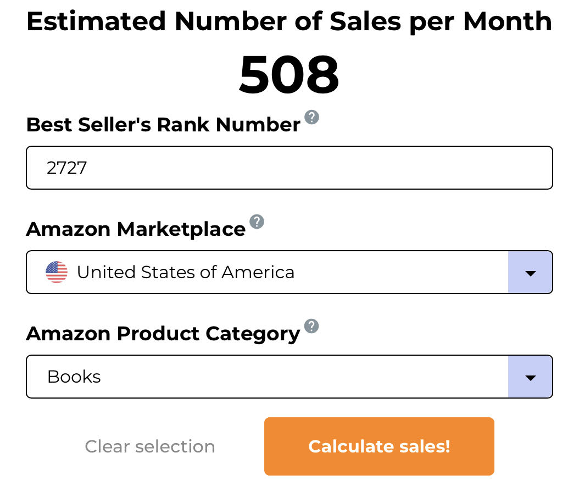Screen dimensions: 579x486
Task: Click the Calculate sales! button
Action: point(379,446)
